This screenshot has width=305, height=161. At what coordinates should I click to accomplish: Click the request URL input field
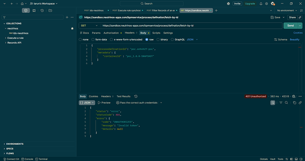pos(191,26)
